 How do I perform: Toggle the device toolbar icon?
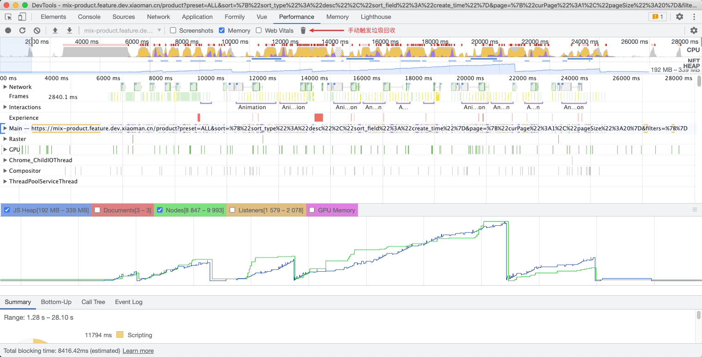pos(22,17)
